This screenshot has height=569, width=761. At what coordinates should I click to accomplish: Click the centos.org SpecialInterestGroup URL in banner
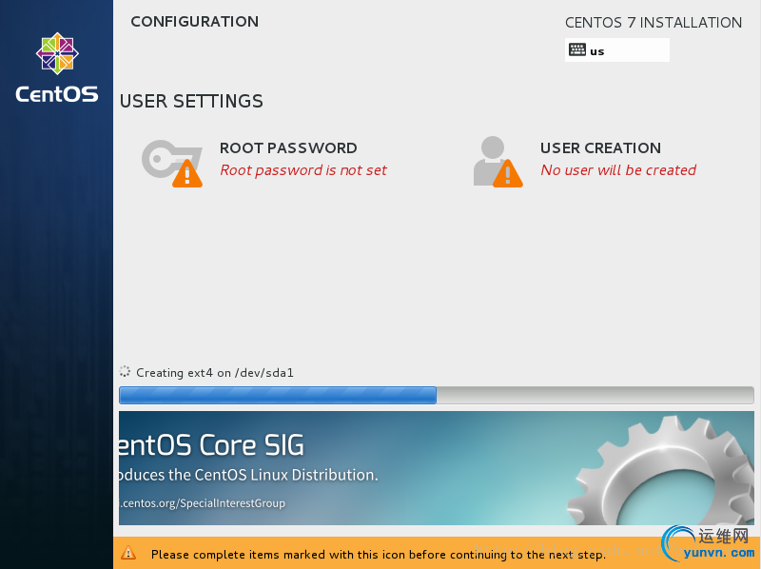click(x=202, y=503)
